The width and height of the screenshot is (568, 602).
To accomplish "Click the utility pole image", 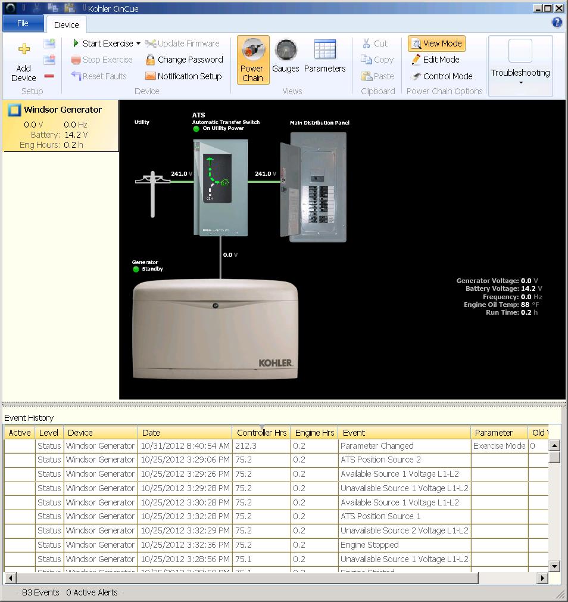I will pyautogui.click(x=152, y=194).
